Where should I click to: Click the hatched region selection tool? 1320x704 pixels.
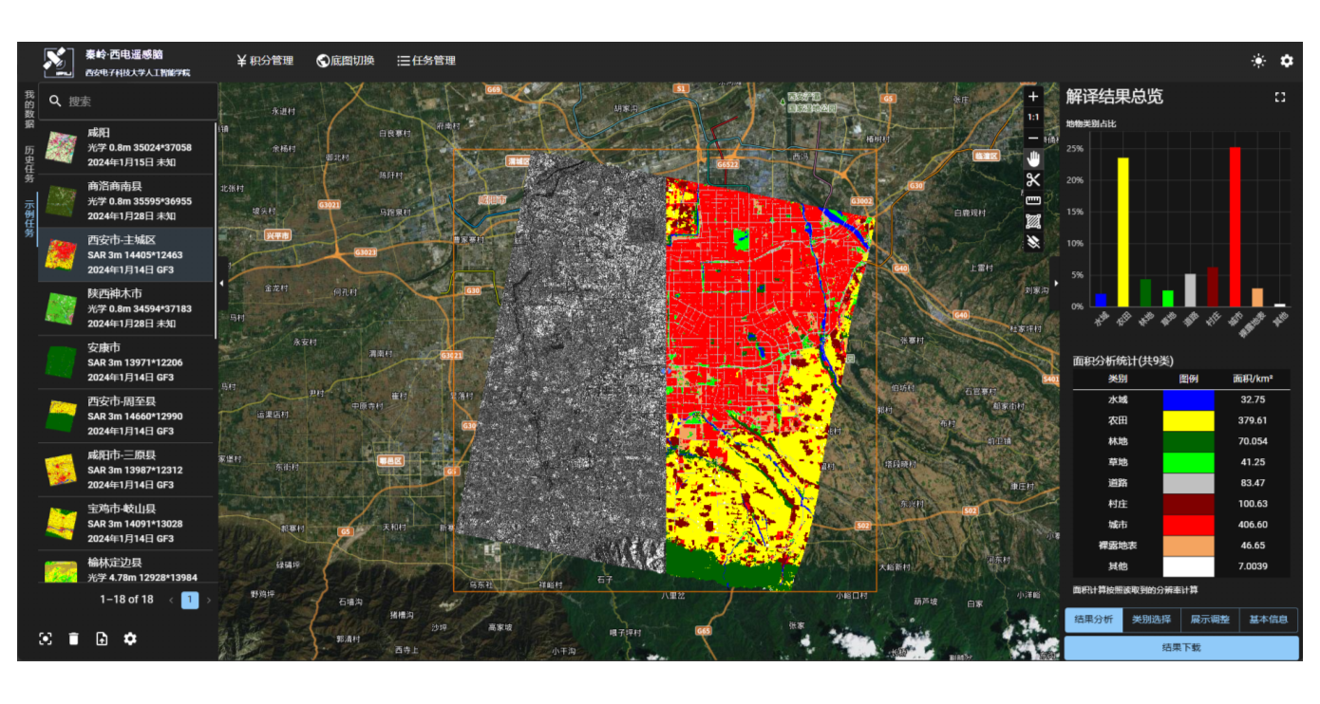[x=1033, y=221]
